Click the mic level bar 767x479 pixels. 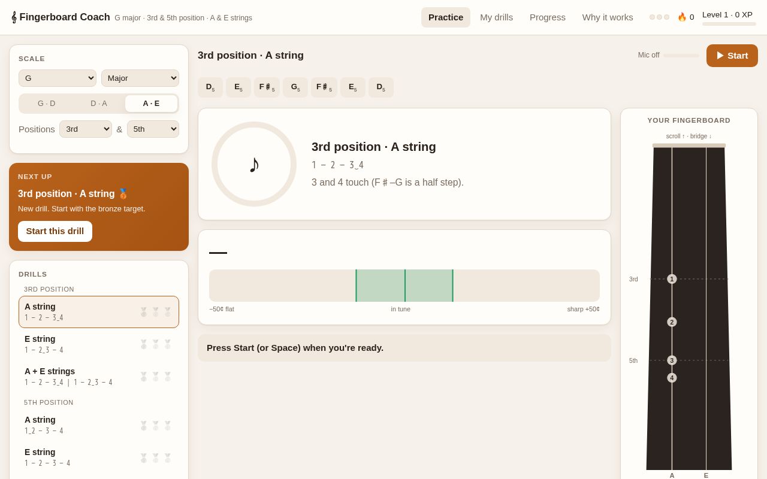pyautogui.click(x=681, y=56)
